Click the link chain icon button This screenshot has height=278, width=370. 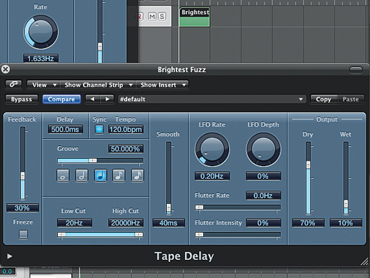coord(13,85)
